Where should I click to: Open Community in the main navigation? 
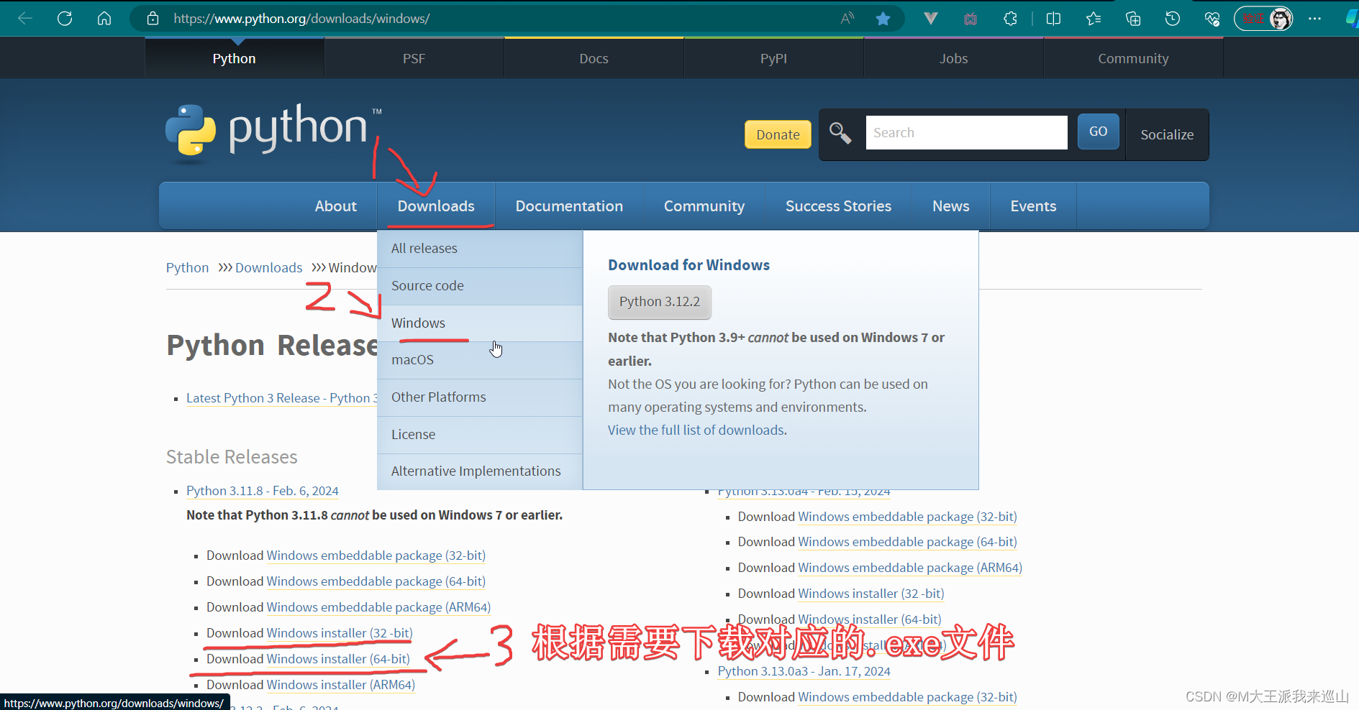pos(704,206)
